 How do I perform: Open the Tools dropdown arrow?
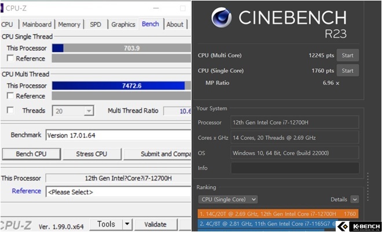(x=127, y=224)
